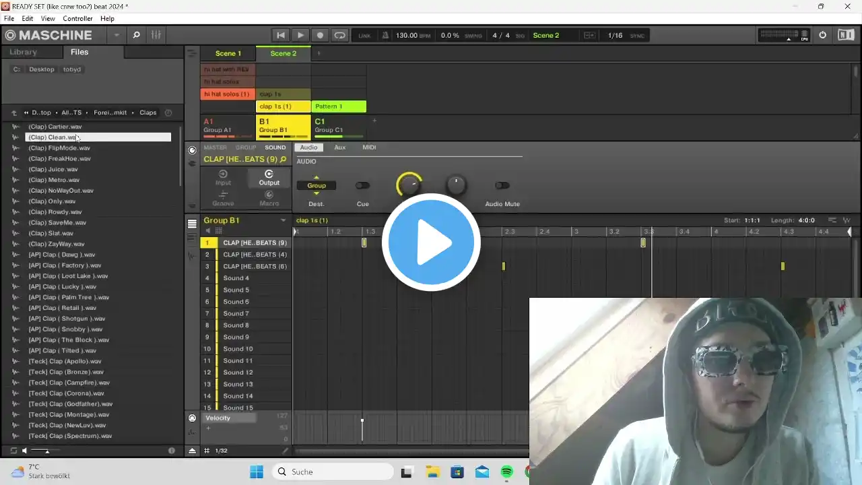This screenshot has height=485, width=862.
Task: Add a new group with plus after C1
Action: click(374, 121)
